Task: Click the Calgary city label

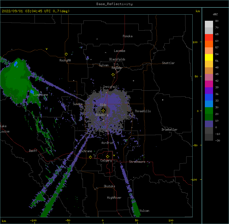Action: coord(106,160)
